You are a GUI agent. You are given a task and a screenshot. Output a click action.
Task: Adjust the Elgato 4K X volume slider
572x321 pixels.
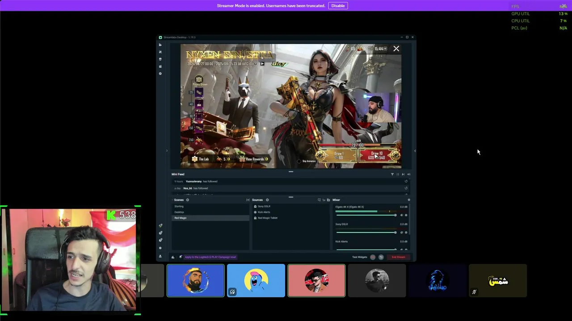coord(366,215)
